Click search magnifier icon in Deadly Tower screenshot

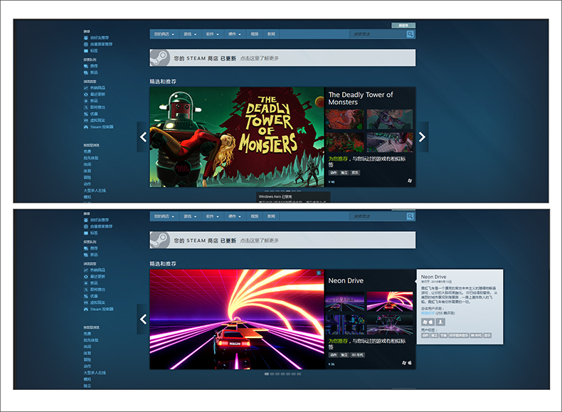click(x=410, y=34)
